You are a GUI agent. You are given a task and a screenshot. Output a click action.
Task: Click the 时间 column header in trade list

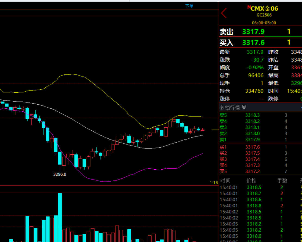click(225, 180)
